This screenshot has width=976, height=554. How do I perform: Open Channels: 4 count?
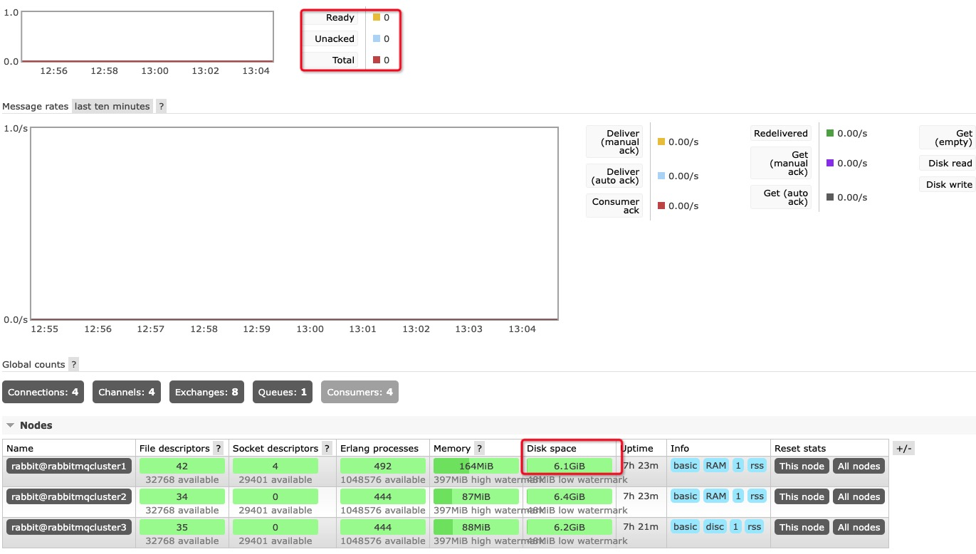point(126,392)
